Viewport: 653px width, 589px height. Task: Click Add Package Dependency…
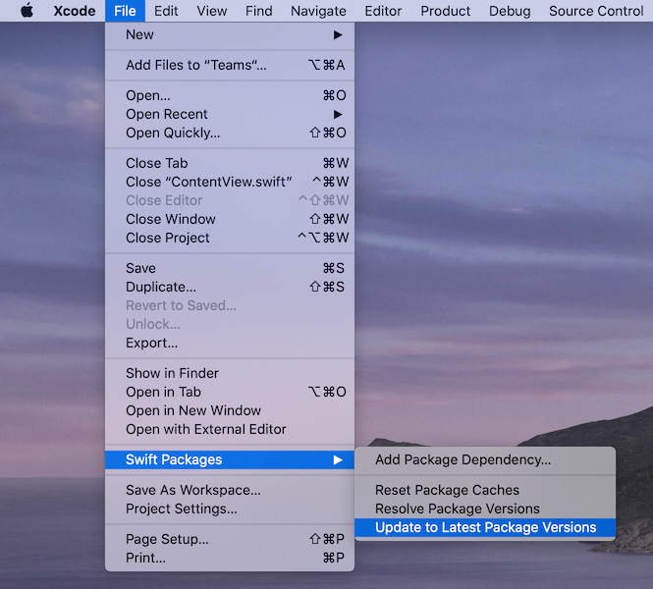tap(463, 459)
